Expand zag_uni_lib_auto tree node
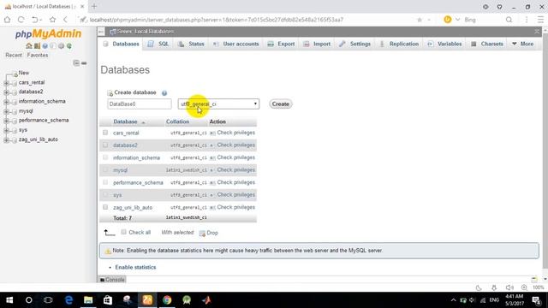 pos(6,140)
